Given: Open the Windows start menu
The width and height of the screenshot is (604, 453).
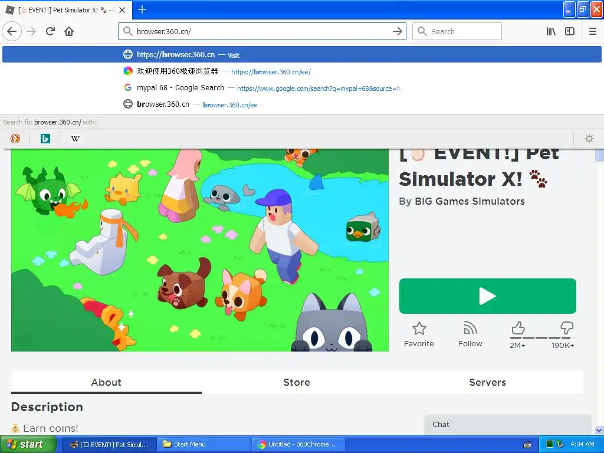Looking at the screenshot, I should [x=28, y=445].
